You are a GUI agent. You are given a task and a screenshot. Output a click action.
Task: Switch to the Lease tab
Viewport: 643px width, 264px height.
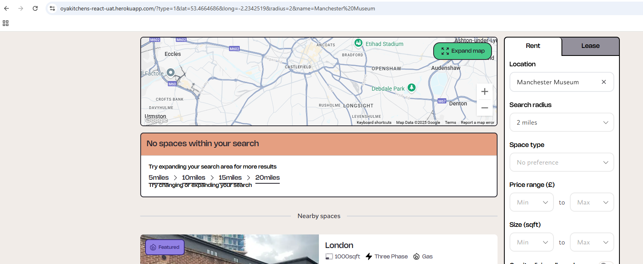pos(590,46)
